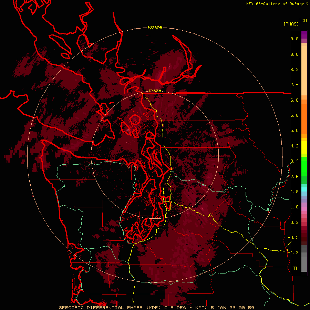Click the -0.5 value on the color scale

pos(293,237)
